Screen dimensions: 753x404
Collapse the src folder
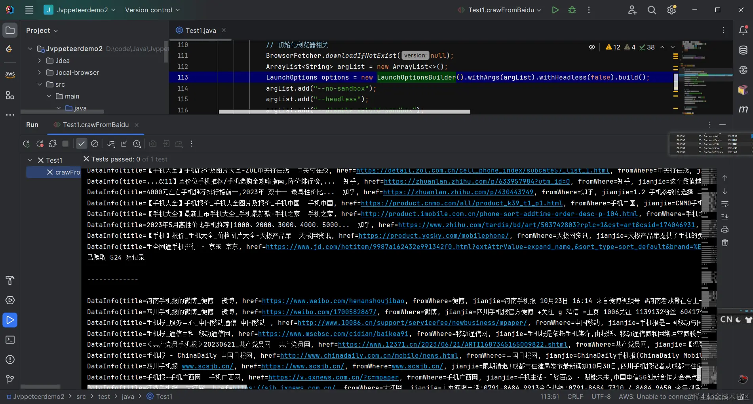click(40, 84)
